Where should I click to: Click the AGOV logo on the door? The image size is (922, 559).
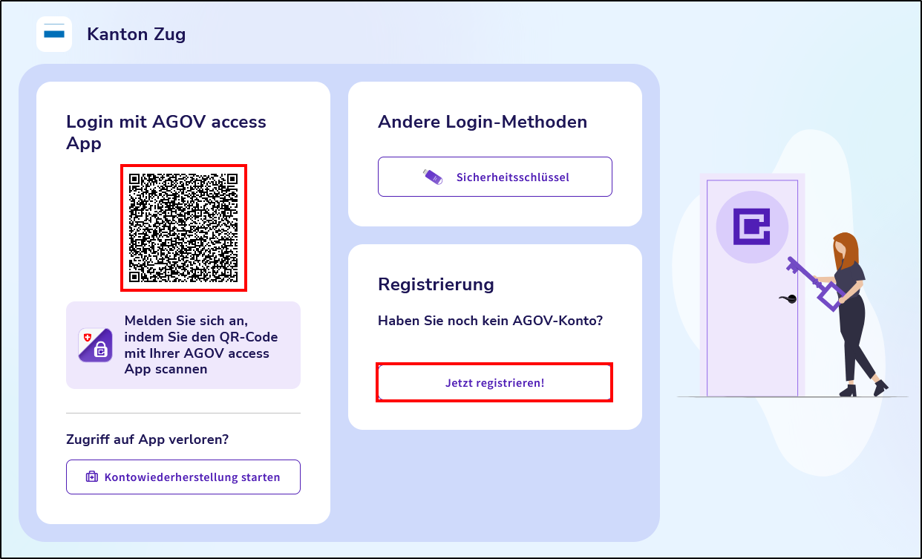(751, 226)
